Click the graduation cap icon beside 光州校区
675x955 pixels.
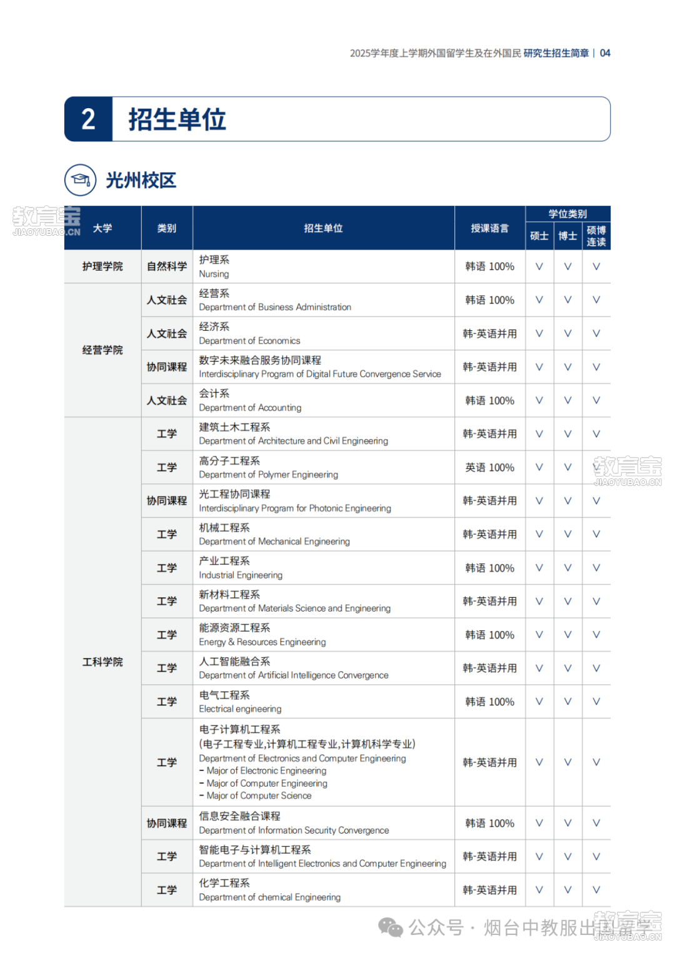tap(81, 180)
